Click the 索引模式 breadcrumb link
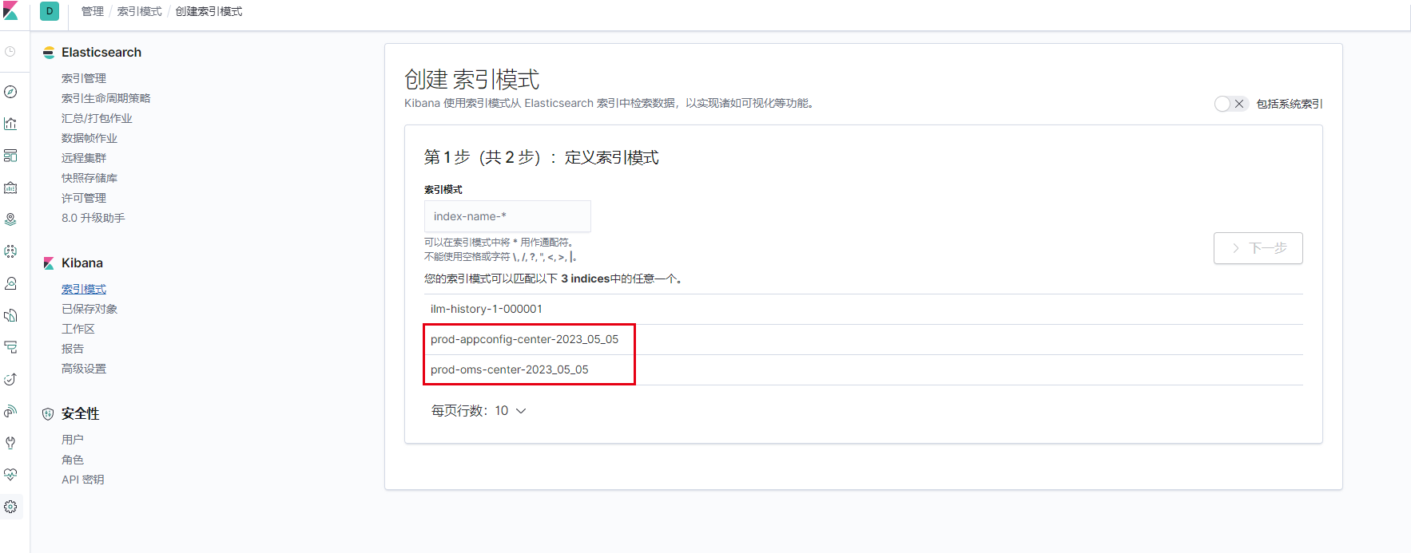The width and height of the screenshot is (1411, 553). [x=139, y=11]
